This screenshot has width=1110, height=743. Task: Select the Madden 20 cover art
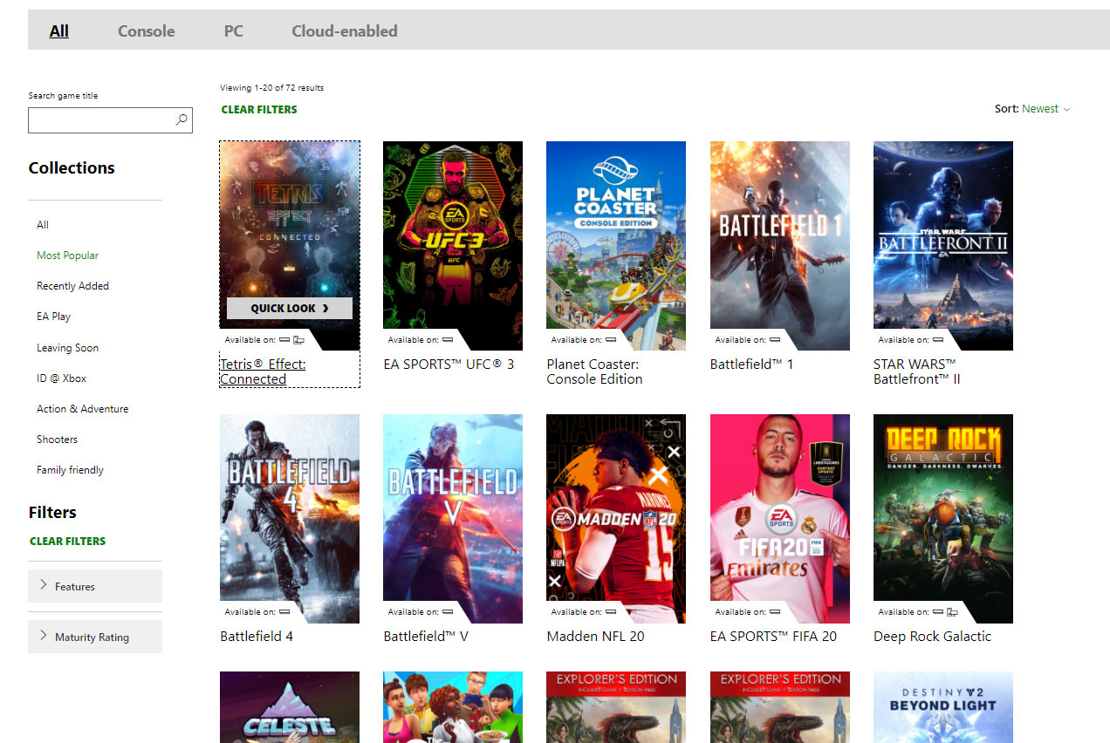(616, 519)
